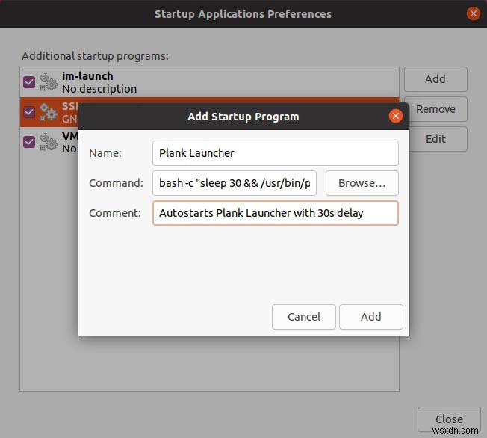Click the Name field with Plank Launcher
Screen dimensions: 487x438
point(275,153)
